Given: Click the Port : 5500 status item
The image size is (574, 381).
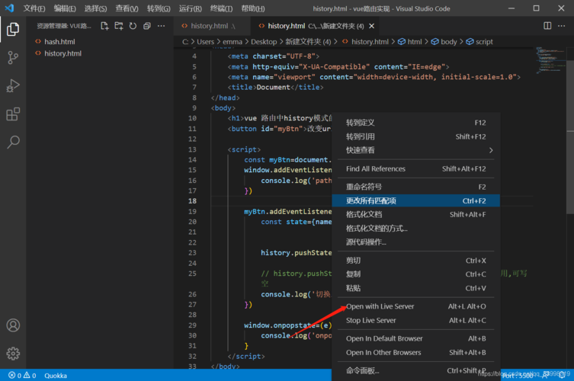Looking at the screenshot, I should point(518,376).
